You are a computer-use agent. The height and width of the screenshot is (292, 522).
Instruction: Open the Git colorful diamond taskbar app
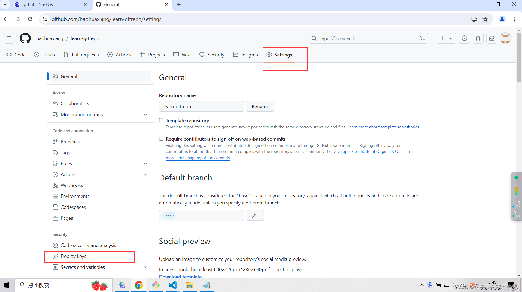point(156,285)
